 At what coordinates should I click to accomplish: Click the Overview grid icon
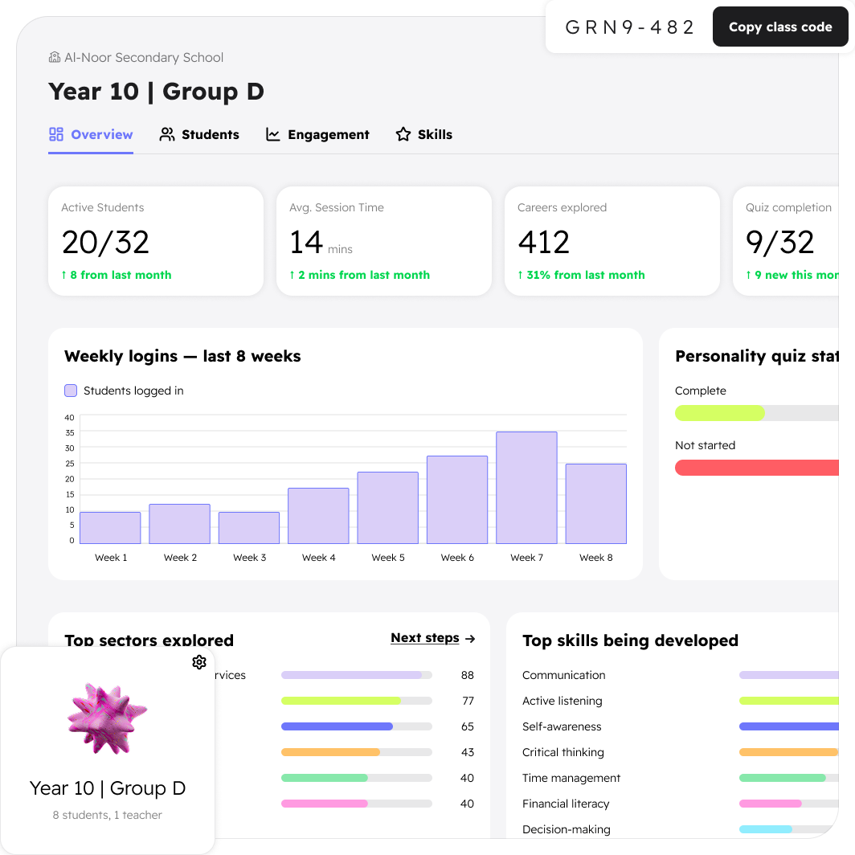point(56,134)
